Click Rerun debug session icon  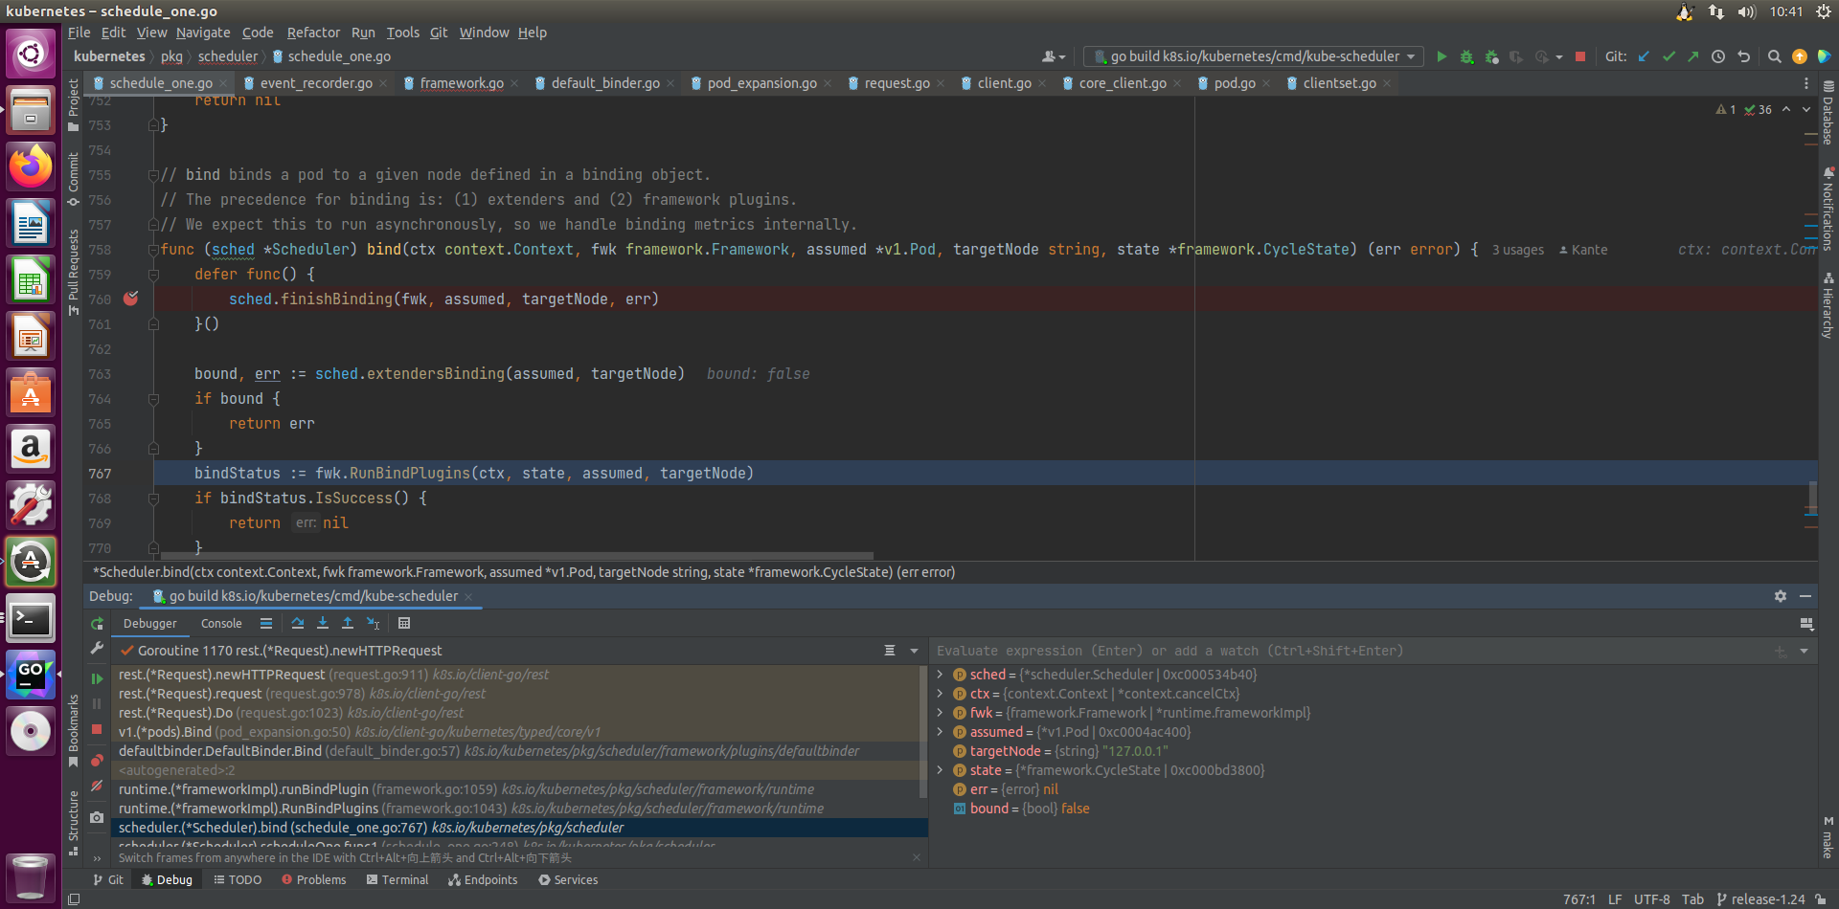pyautogui.click(x=97, y=624)
